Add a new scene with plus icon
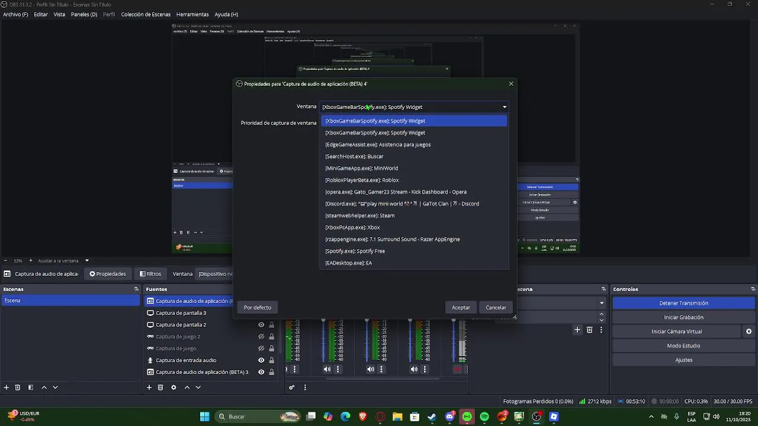The image size is (758, 426). (7, 388)
